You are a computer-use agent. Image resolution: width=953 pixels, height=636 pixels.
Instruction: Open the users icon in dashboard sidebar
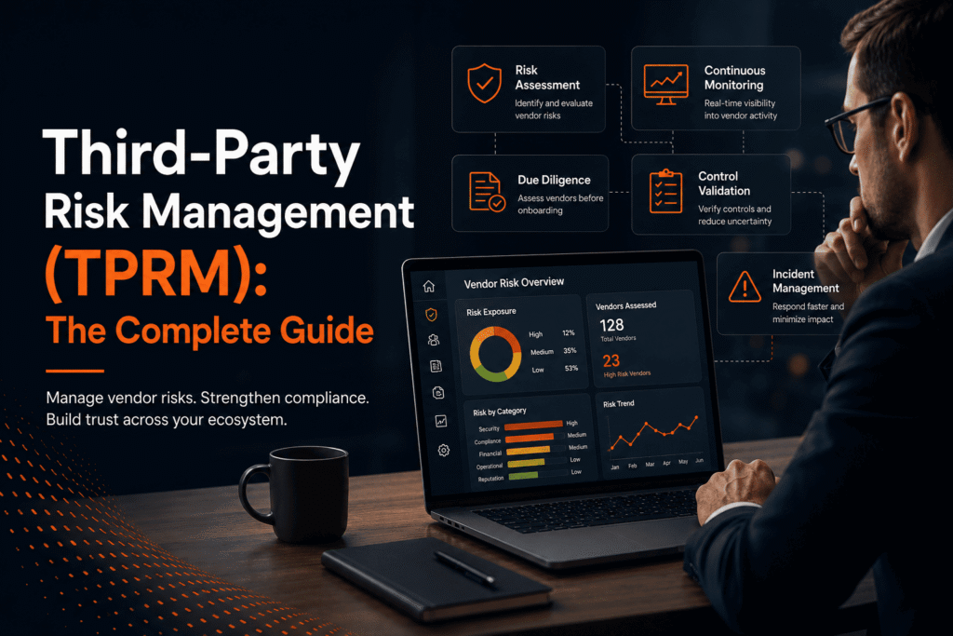pyautogui.click(x=434, y=340)
